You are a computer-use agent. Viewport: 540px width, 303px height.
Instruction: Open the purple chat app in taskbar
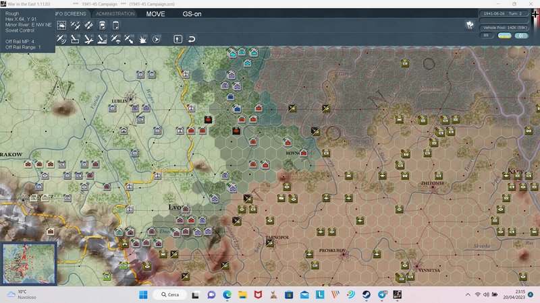pyautogui.click(x=211, y=294)
